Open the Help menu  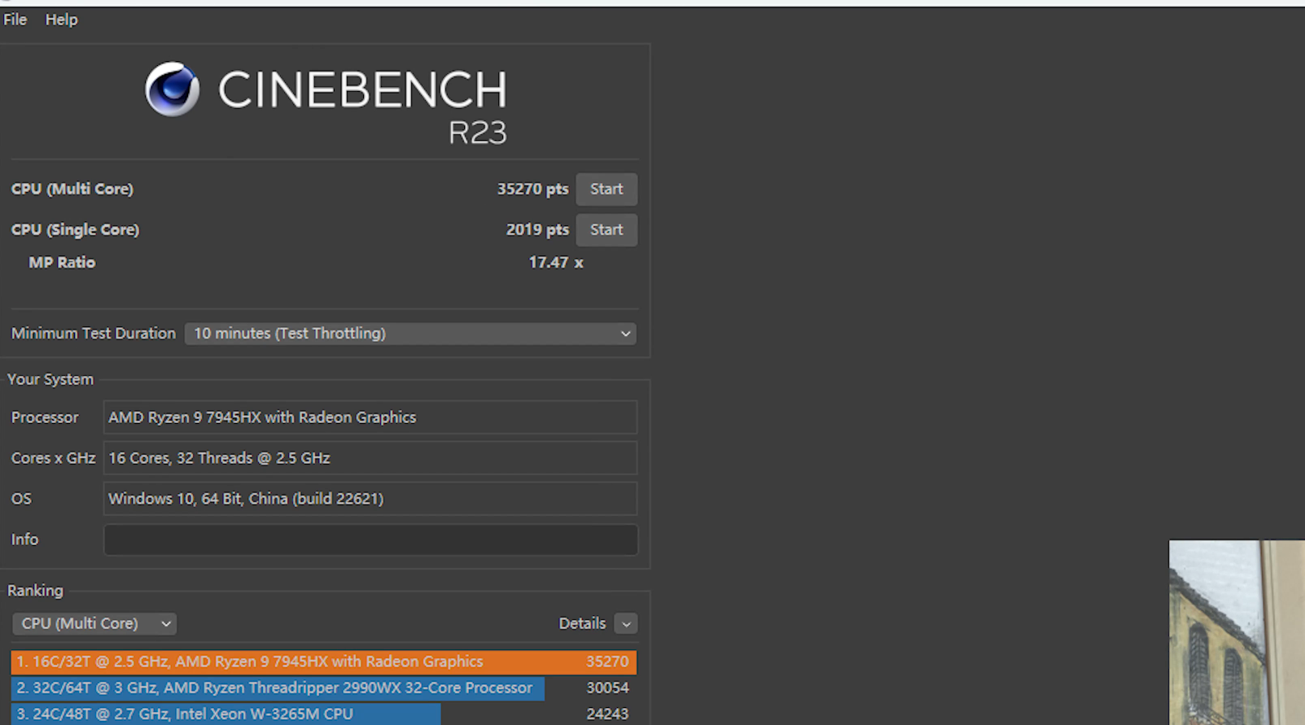click(61, 20)
